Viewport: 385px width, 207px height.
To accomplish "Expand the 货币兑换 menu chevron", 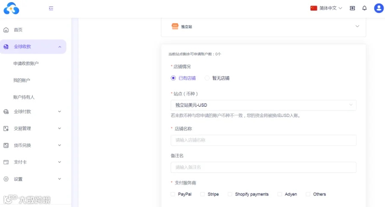I will (x=59, y=145).
